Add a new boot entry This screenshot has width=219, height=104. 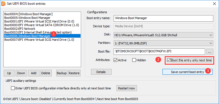coord(34,73)
